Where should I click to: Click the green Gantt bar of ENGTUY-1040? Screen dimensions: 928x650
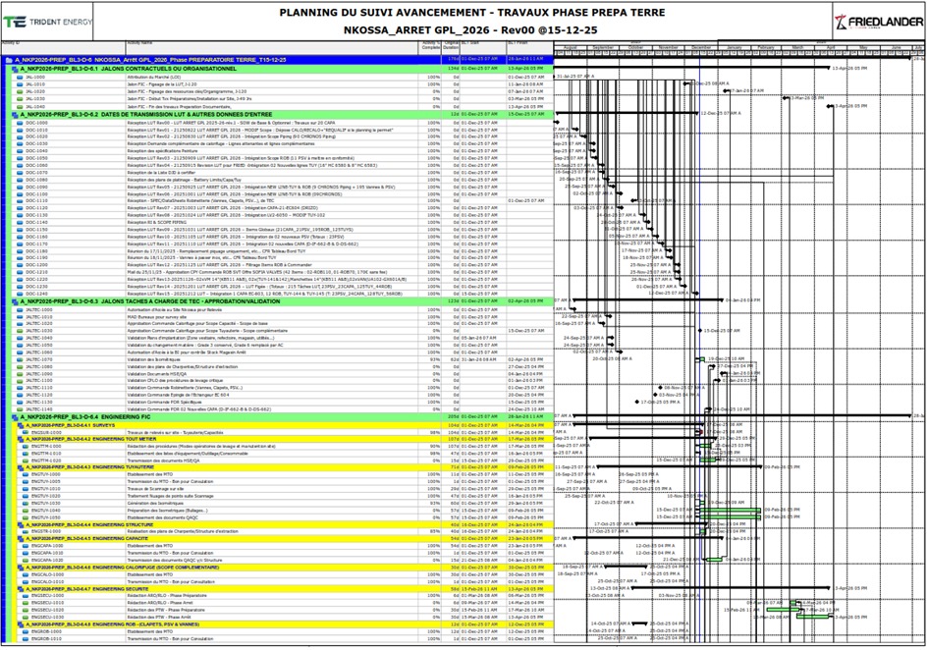coord(731,511)
